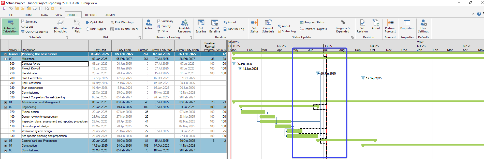This screenshot has height=159, width=484.
Task: Click the Resource Leveling Filter
Action: pyautogui.click(x=163, y=31)
